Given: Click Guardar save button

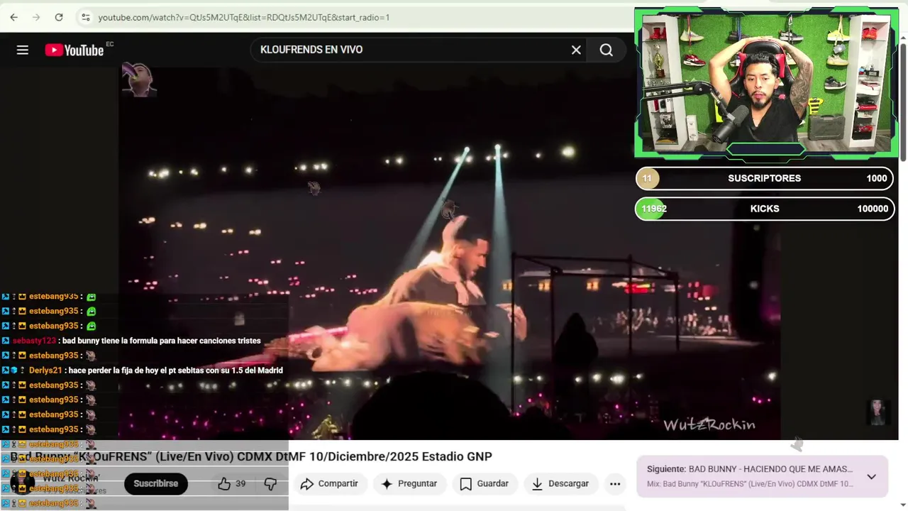Looking at the screenshot, I should point(485,483).
